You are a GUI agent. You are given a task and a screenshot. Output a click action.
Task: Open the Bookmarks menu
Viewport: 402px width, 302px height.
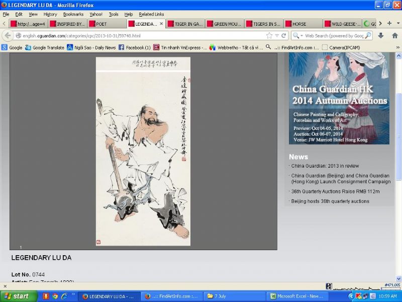[x=73, y=14]
